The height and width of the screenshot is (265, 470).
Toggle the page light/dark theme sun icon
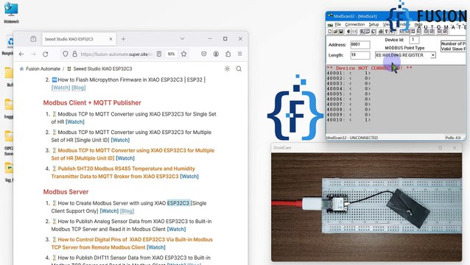227,69
